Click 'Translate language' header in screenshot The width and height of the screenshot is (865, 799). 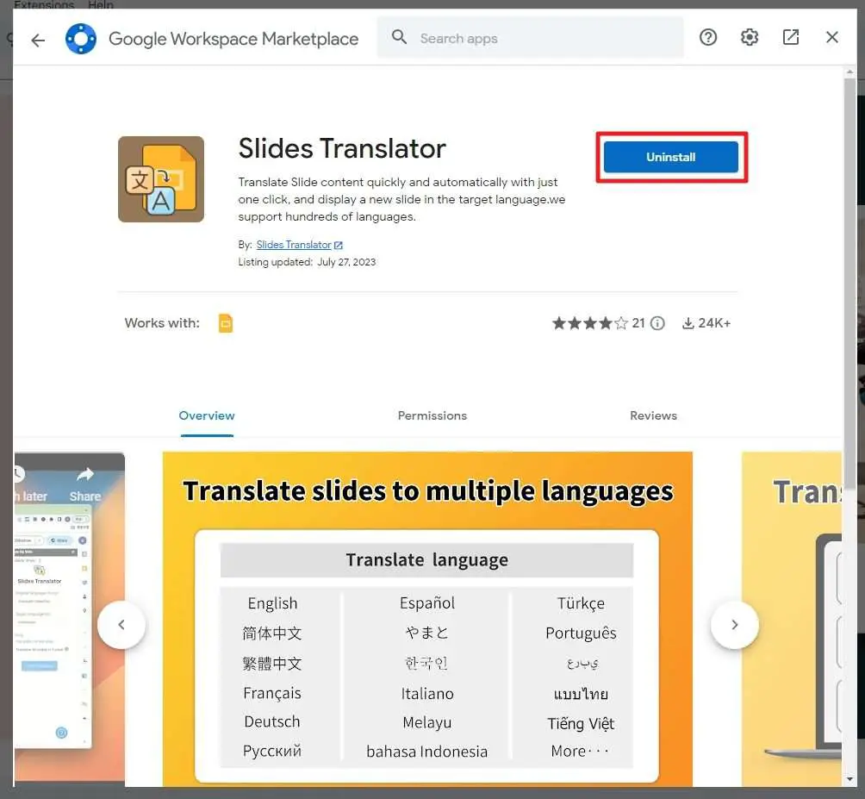pyautogui.click(x=427, y=559)
